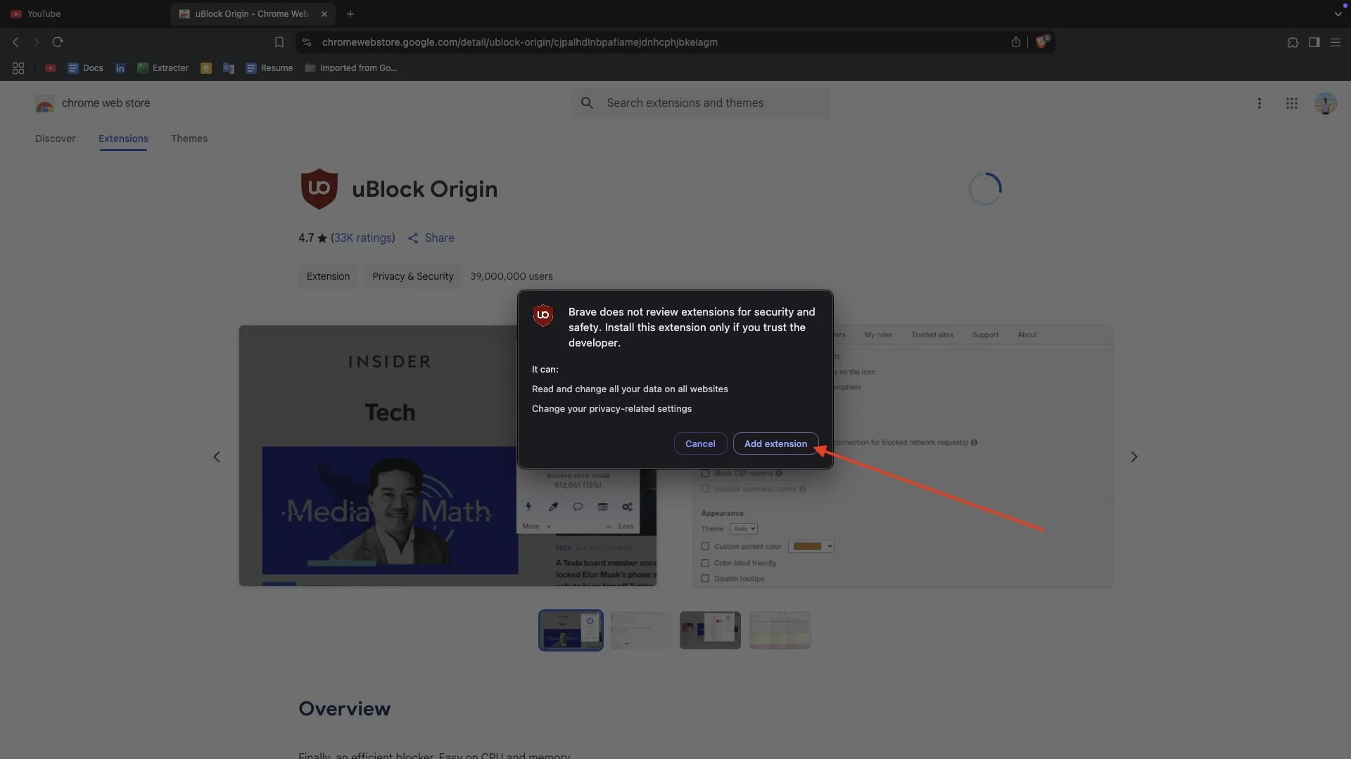Image resolution: width=1351 pixels, height=759 pixels.
Task: Open the 33K ratings link
Action: coord(363,238)
